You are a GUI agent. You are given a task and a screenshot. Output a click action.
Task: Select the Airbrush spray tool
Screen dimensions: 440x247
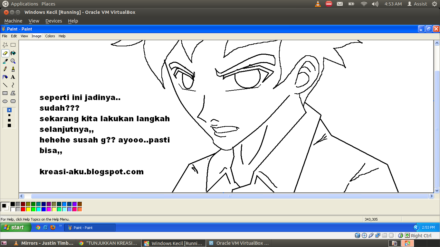pos(5,77)
